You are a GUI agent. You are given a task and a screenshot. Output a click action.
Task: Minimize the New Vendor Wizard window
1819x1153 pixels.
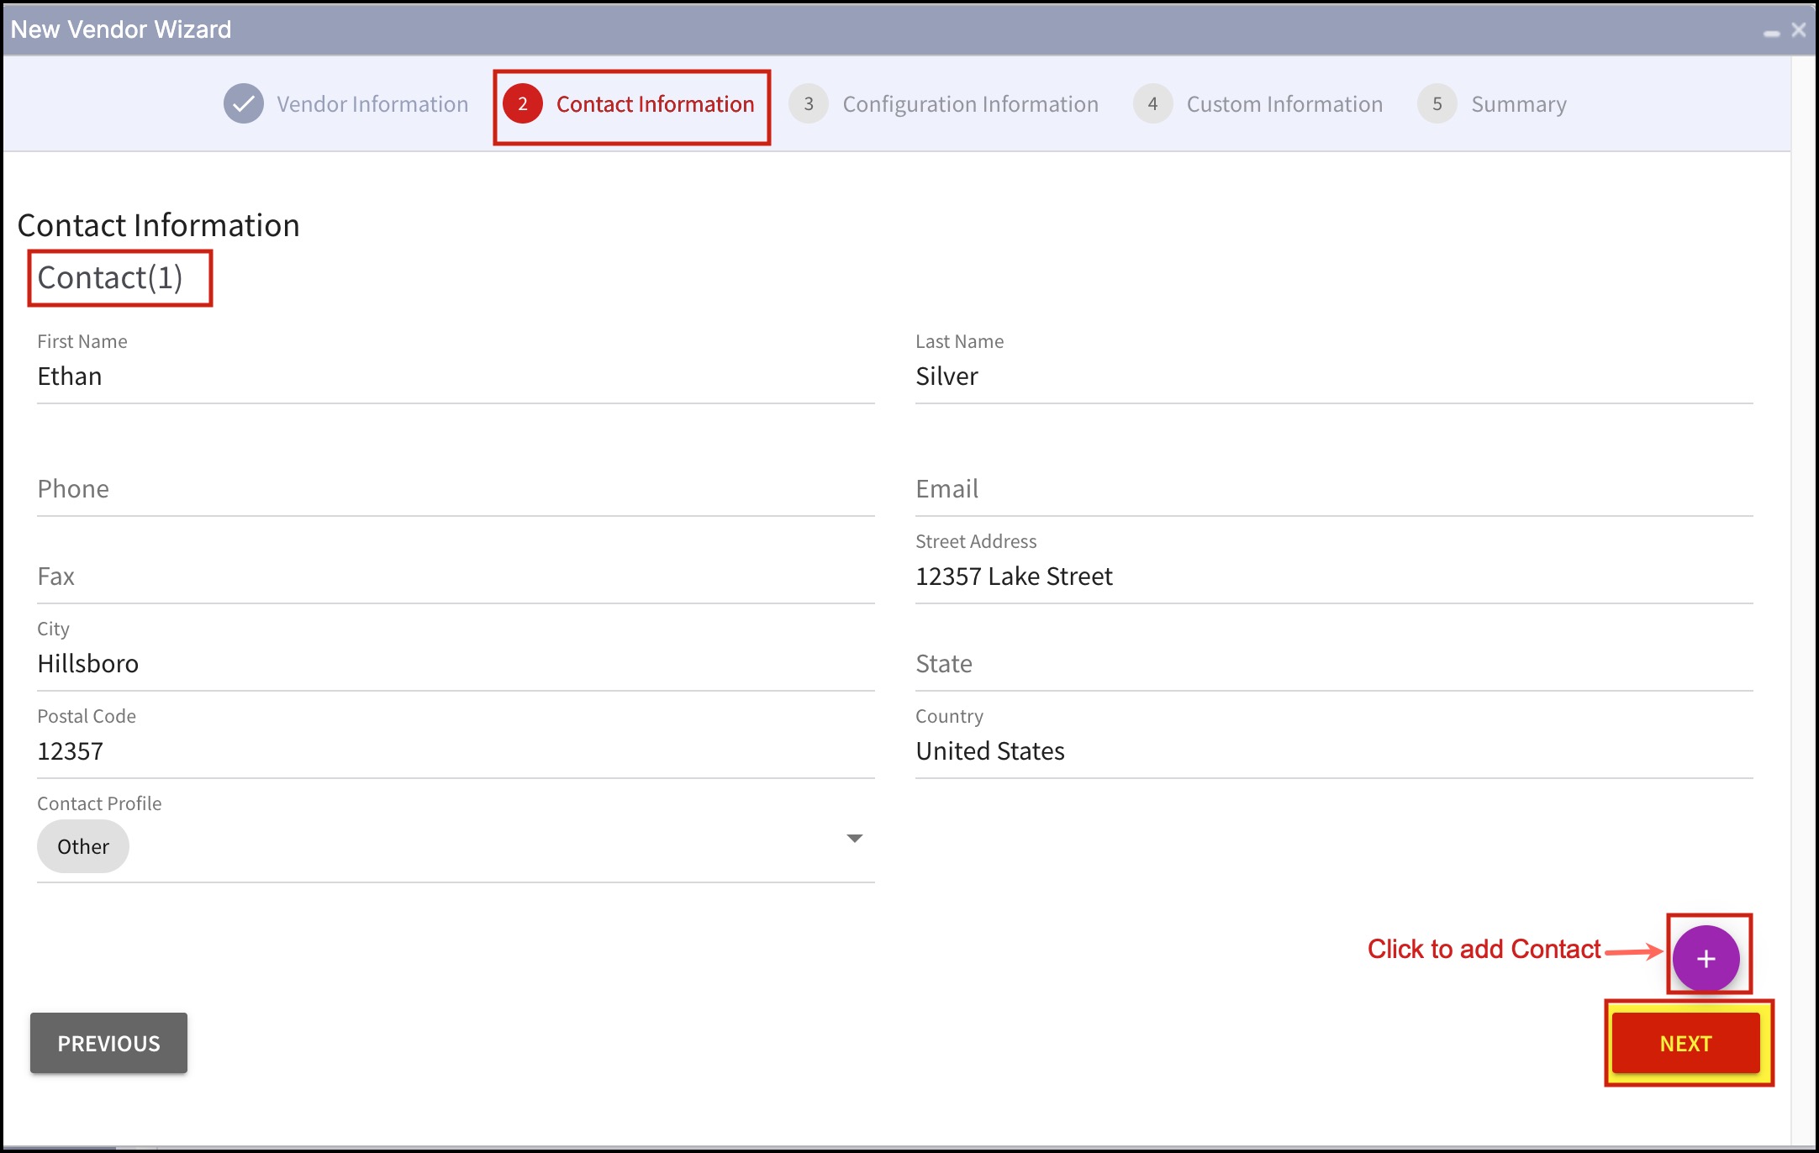[x=1772, y=33]
